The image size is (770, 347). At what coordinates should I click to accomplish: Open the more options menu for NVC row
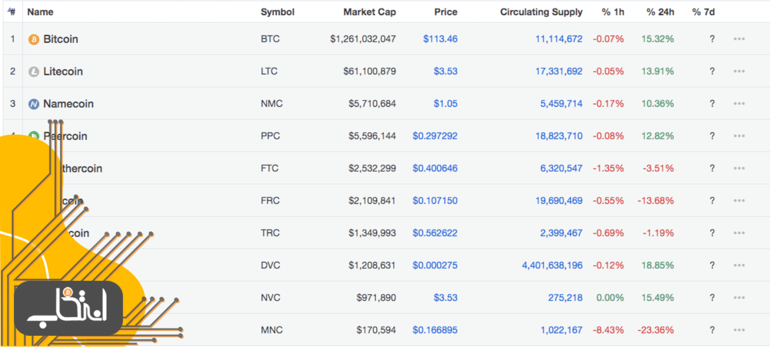click(x=739, y=298)
